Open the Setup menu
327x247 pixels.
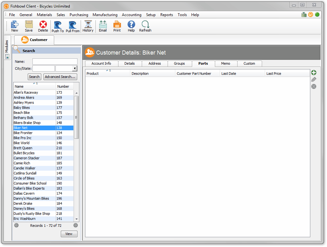pyautogui.click(x=151, y=15)
